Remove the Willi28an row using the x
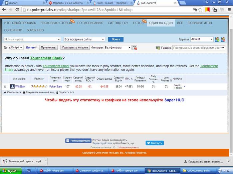 184,87
